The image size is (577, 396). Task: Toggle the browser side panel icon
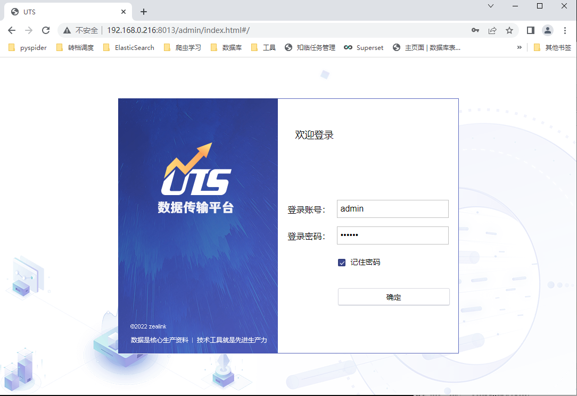(530, 30)
